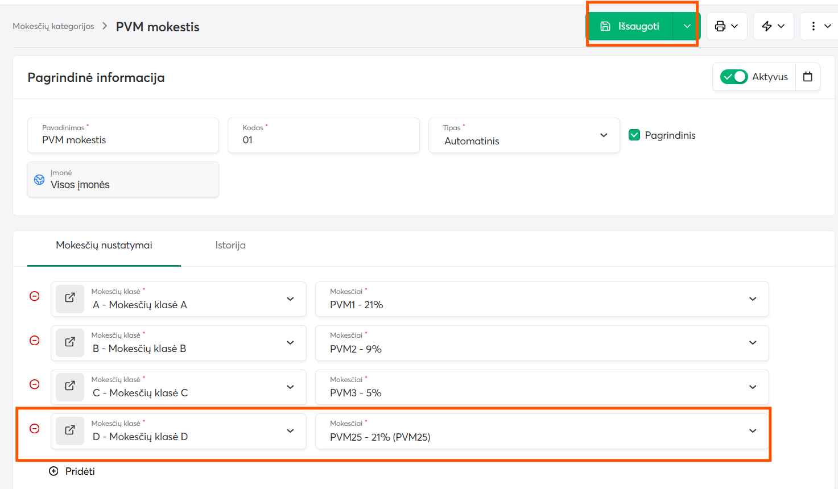The height and width of the screenshot is (489, 838).
Task: Open the Tipas dropdown set to Automatinis
Action: [x=524, y=135]
